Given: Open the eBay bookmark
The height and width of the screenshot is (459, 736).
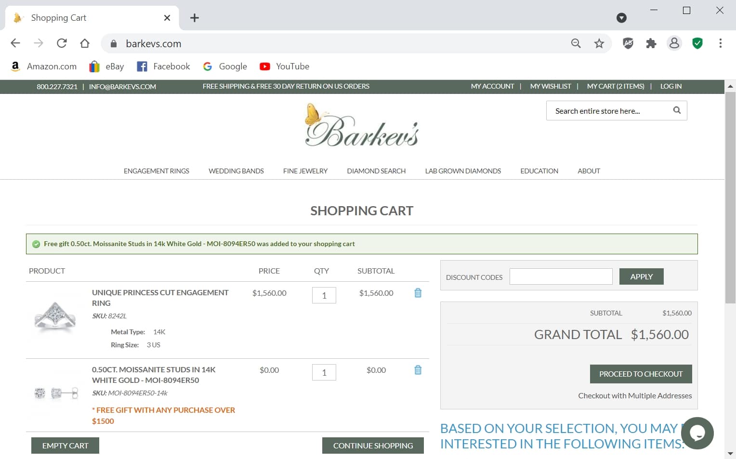Looking at the screenshot, I should pyautogui.click(x=106, y=66).
